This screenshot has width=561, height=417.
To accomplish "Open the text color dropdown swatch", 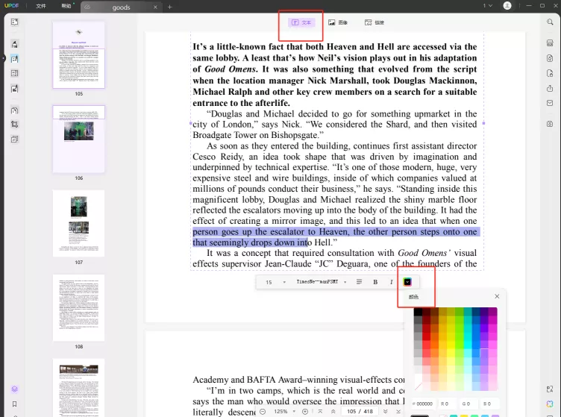I will tap(407, 282).
